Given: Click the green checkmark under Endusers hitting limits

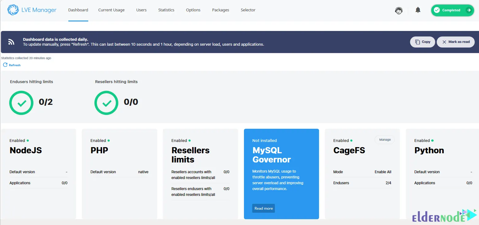Looking at the screenshot, I should pyautogui.click(x=21, y=103).
